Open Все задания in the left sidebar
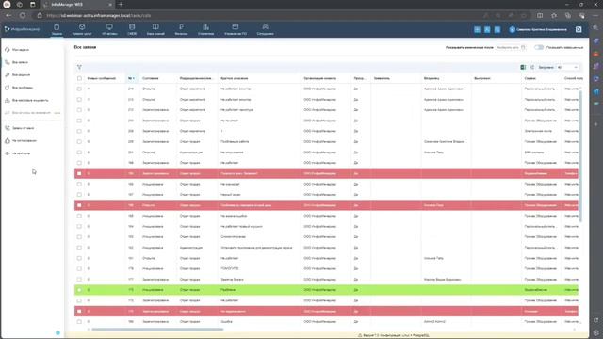 click(21, 75)
